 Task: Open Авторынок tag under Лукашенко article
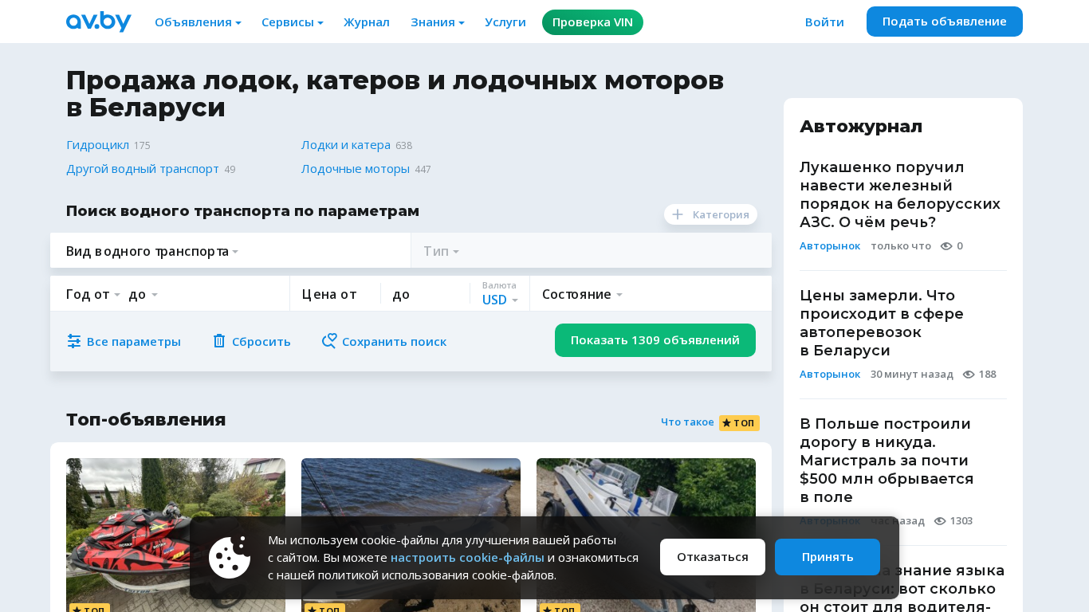(x=830, y=246)
